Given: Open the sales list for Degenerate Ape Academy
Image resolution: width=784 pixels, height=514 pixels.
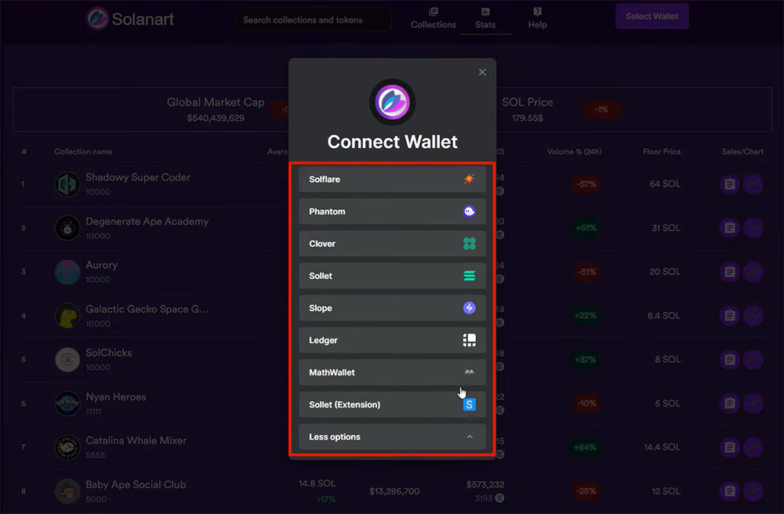Looking at the screenshot, I should point(729,228).
